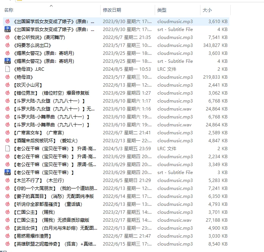Image resolution: width=264 pixels, height=252 pixels.
Task: Click the icon for 【妻子的真面目】
Action: coord(8,196)
